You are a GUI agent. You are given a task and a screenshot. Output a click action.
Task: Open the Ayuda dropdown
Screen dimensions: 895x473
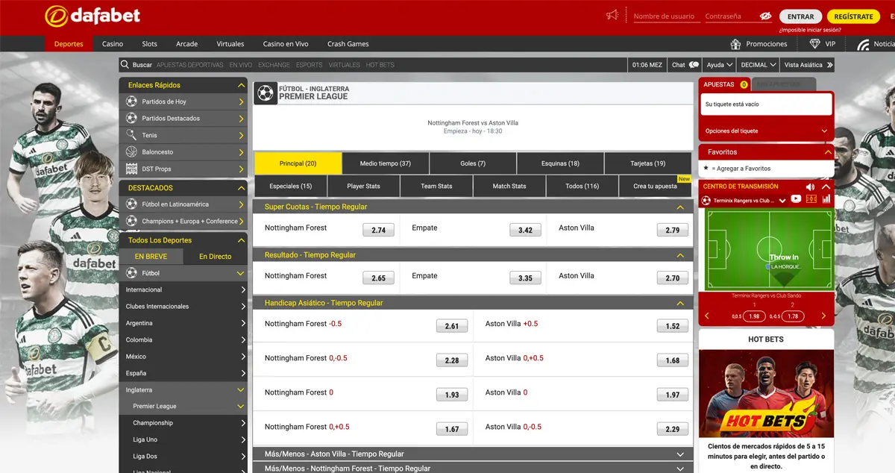720,65
